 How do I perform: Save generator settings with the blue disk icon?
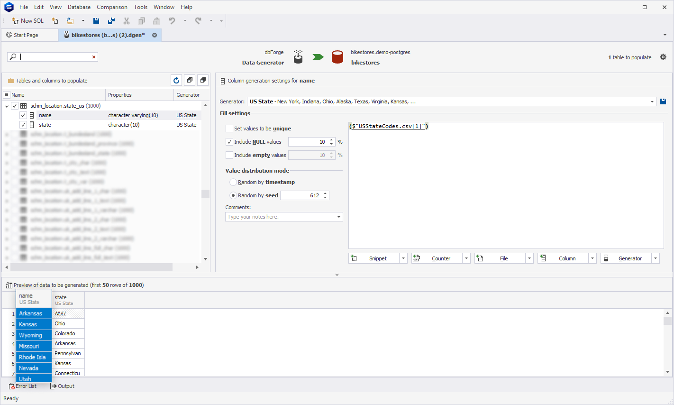point(663,101)
